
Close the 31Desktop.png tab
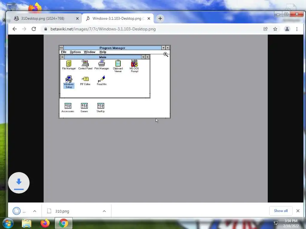77,18
